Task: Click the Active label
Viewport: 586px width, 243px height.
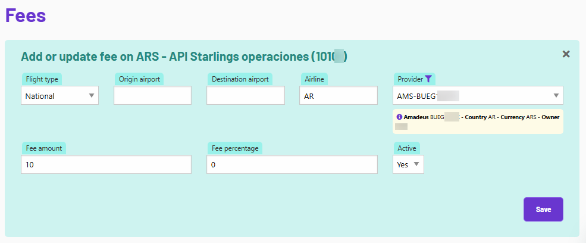Action: point(407,148)
